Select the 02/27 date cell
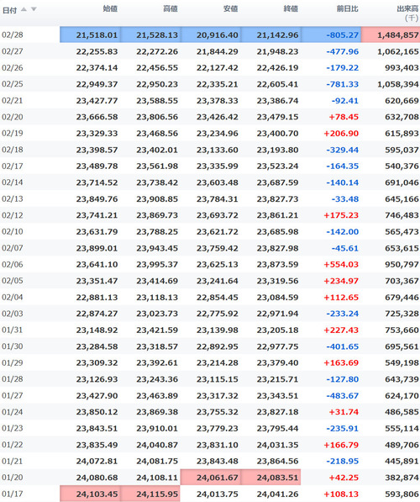 pos(13,51)
